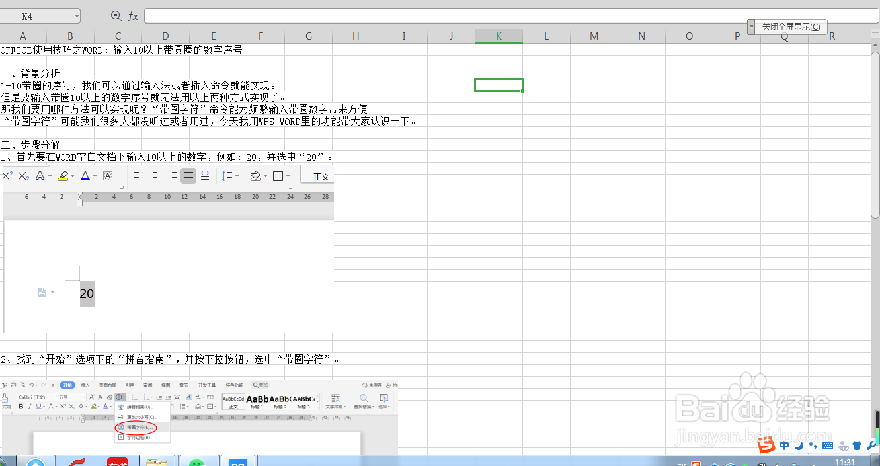Toggle the moon half-width/full-width icon
The width and height of the screenshot is (880, 466).
point(798,446)
